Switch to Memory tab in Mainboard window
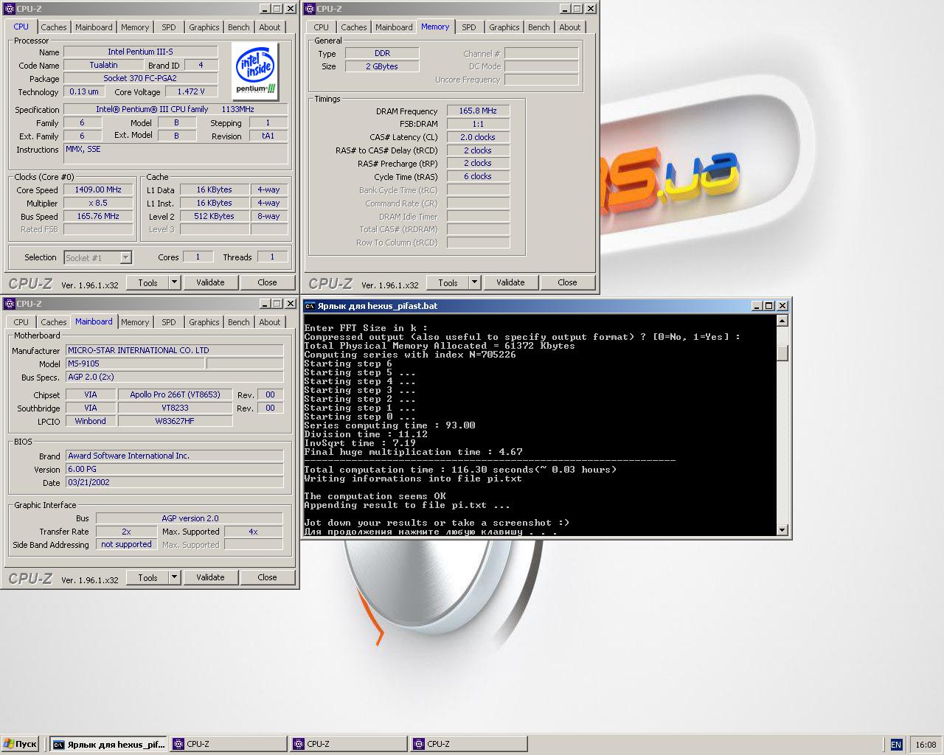 (135, 322)
